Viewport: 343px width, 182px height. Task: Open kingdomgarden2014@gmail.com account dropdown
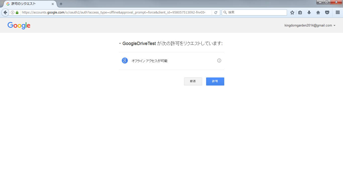pos(310,25)
